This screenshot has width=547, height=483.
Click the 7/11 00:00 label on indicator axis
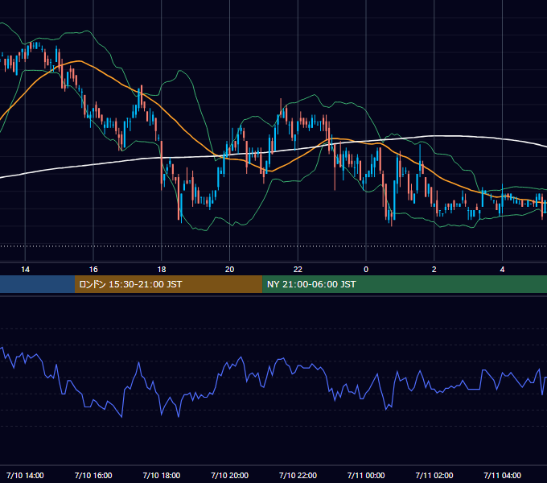click(x=366, y=475)
